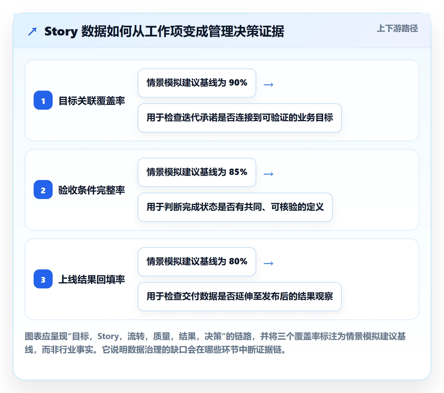Click the '情景模拟建议基线为 90%' box
Screen dimensions: 444x393
[x=197, y=83]
